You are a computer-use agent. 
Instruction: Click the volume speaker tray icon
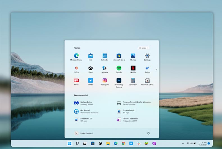click(191, 143)
